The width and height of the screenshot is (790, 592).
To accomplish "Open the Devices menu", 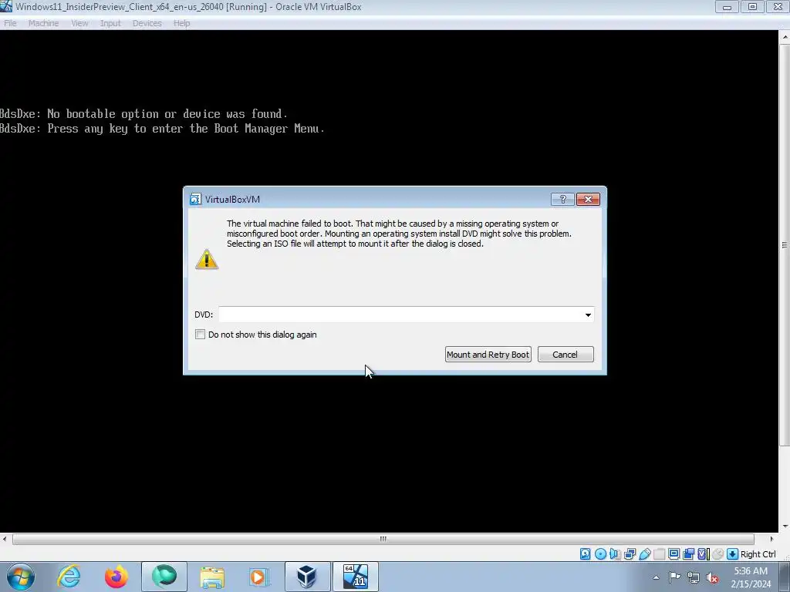I will point(147,23).
